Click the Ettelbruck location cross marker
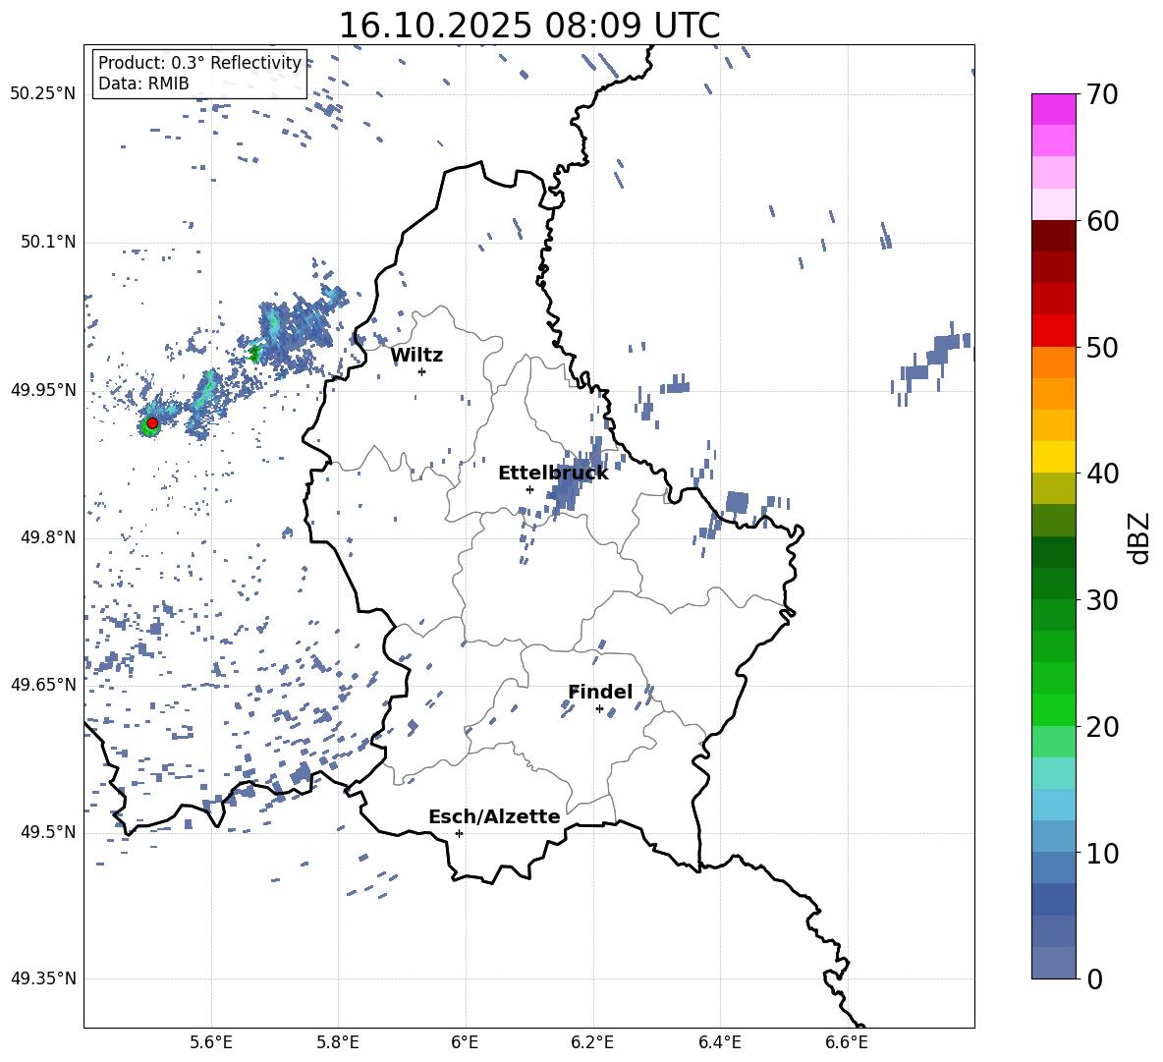Image resolution: width=1163 pixels, height=1062 pixels. (529, 489)
